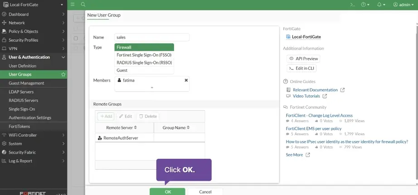Expand the VPN menu
Viewport: 418px width, 195px height.
point(34,49)
